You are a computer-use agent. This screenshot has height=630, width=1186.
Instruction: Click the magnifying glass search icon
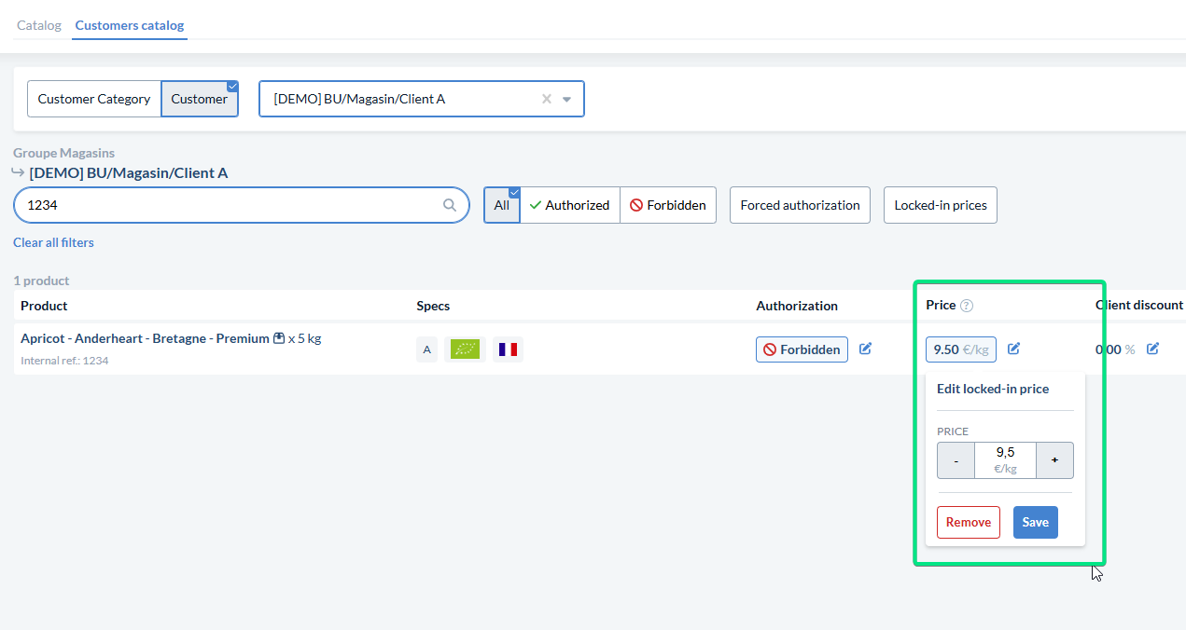click(x=450, y=205)
